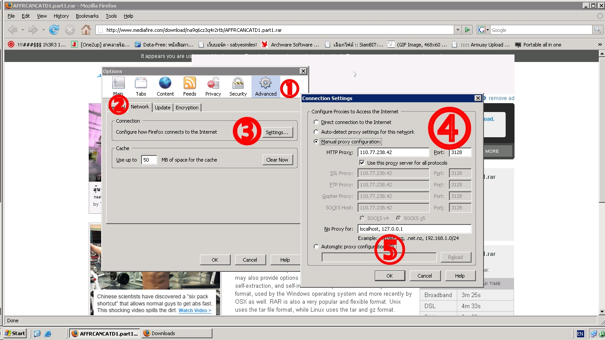This screenshot has width=605, height=340.
Task: Open the 'sabyesmiles!' bookmark
Action: [x=228, y=45]
